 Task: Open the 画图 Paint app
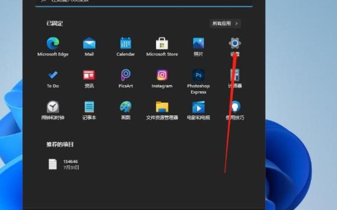coord(126,110)
